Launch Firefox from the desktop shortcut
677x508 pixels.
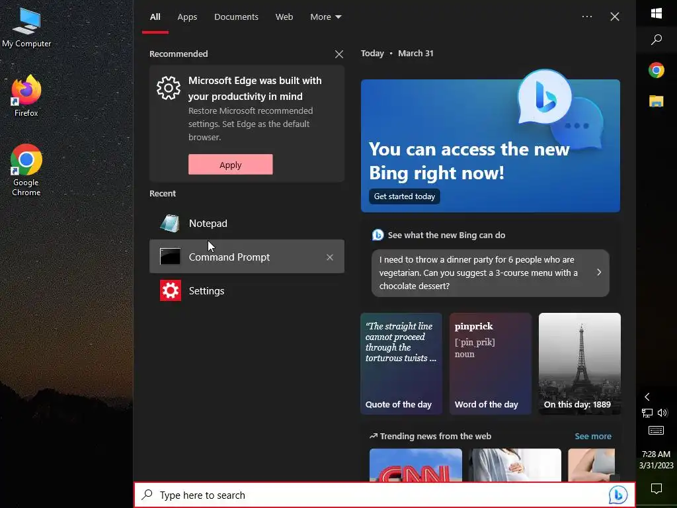26,96
